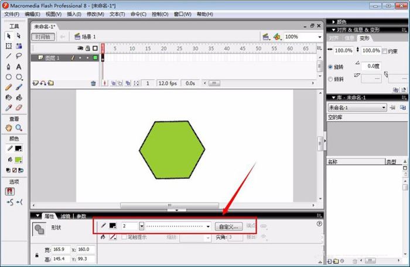Open the 修改(M) menu
Screen dimensions: 410x267
pyautogui.click(x=95, y=14)
